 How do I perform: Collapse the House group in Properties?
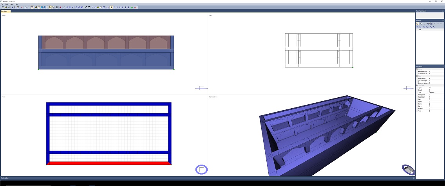[x=417, y=69]
